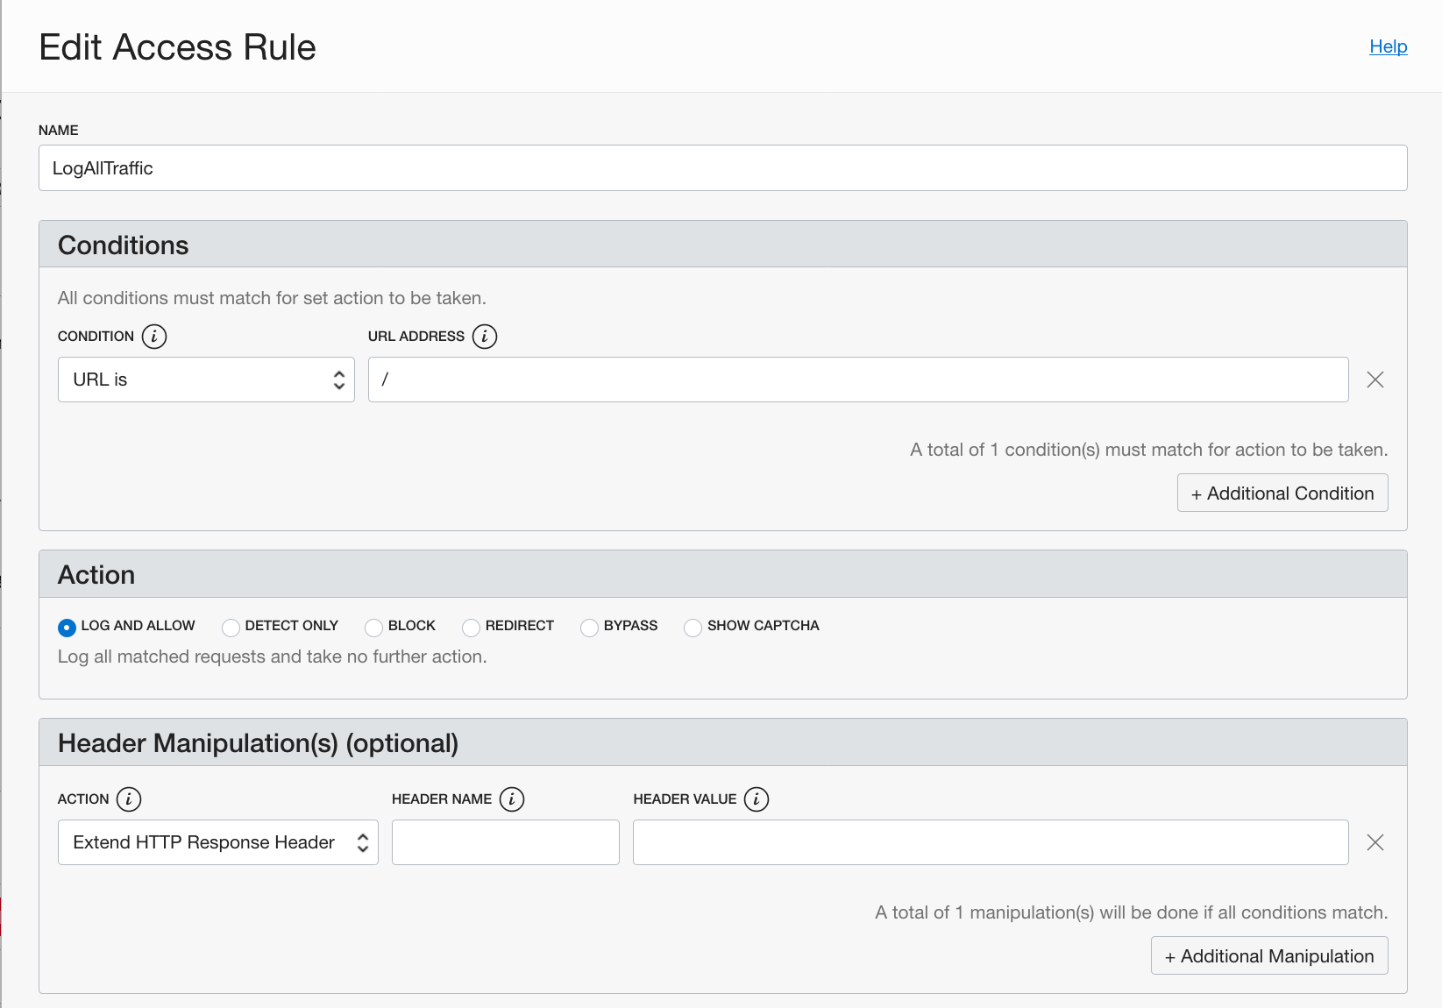1442x1008 pixels.
Task: Show info for HEADER NAME field
Action: click(x=512, y=799)
